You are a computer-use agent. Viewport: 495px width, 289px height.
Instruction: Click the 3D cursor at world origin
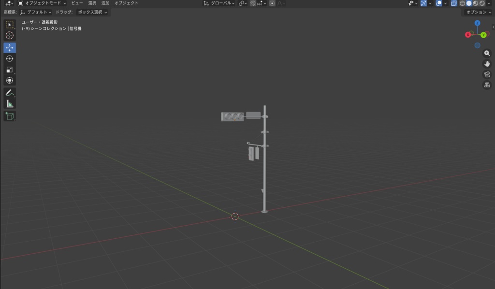(235, 217)
